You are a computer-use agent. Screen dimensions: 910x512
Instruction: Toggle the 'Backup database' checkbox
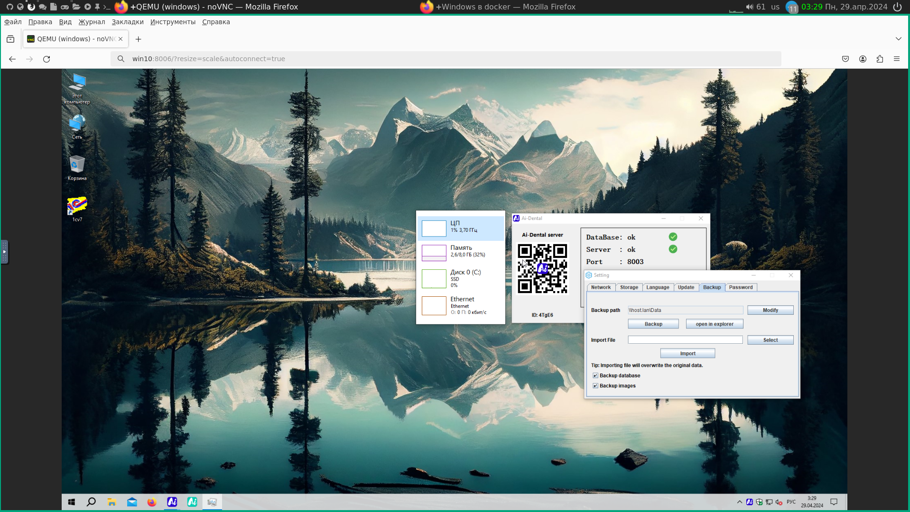[595, 375]
